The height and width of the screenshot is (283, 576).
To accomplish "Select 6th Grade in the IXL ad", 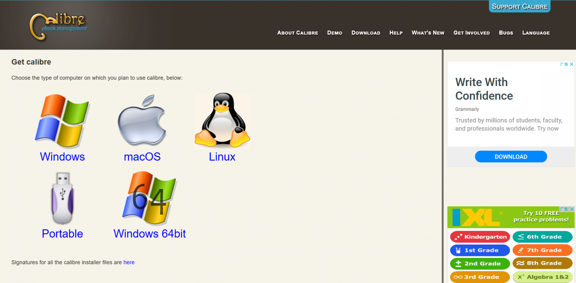I will [543, 237].
